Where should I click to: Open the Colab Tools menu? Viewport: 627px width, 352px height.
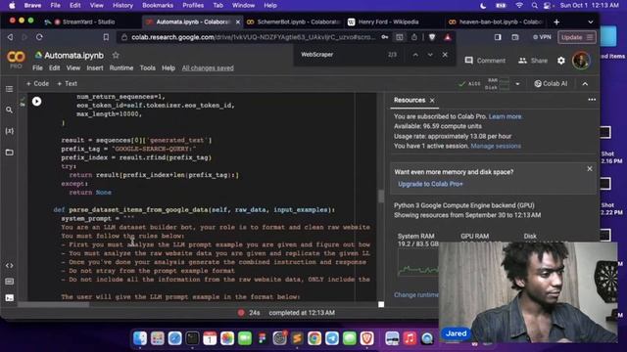pyautogui.click(x=148, y=67)
